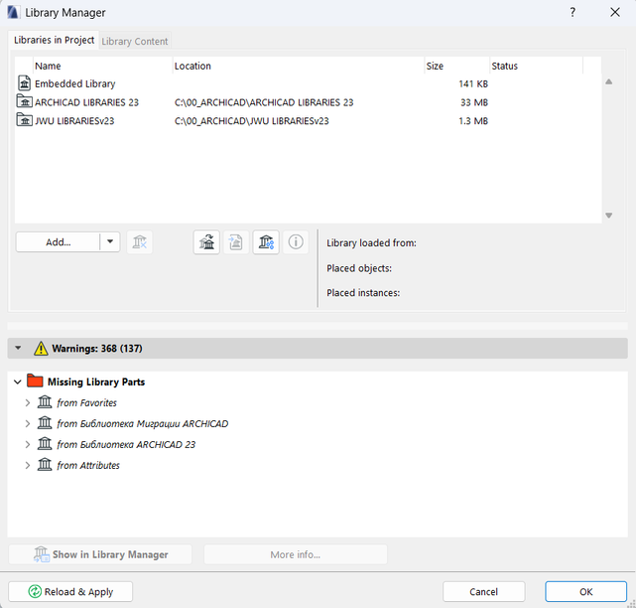
Task: Click the 33 MB size value
Action: [473, 102]
